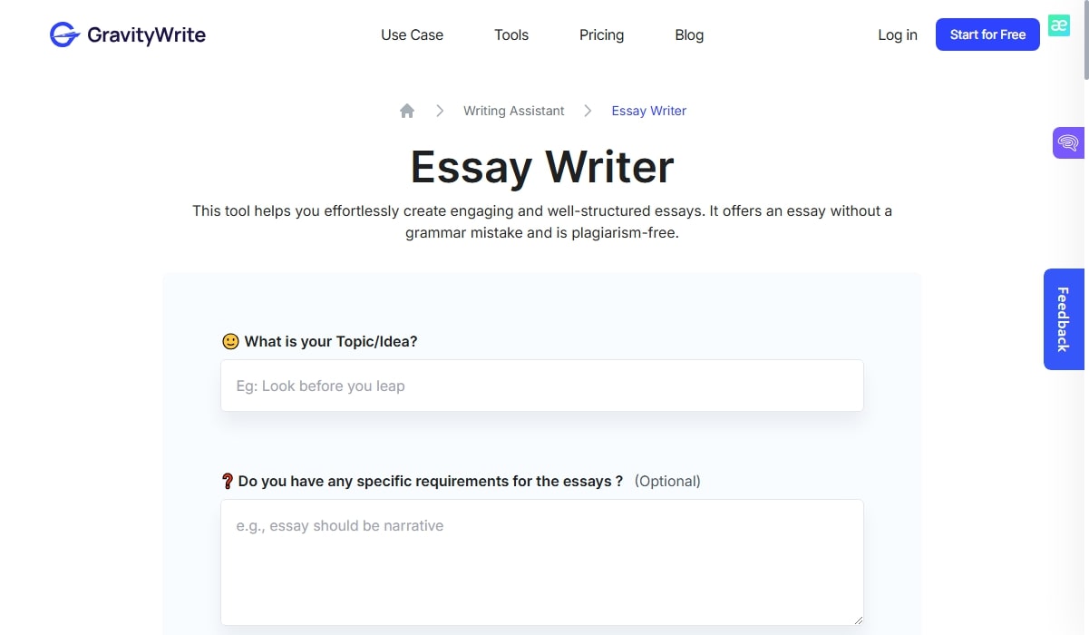The width and height of the screenshot is (1089, 635).
Task: Open the Tools menu
Action: point(511,35)
